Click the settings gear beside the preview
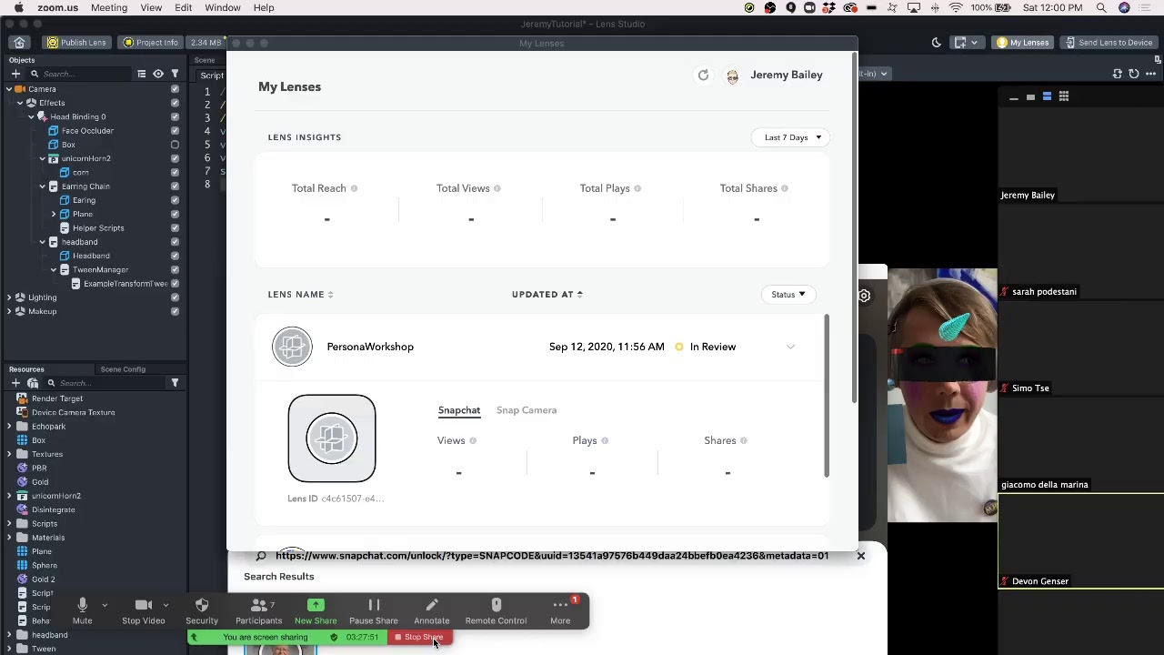This screenshot has height=655, width=1164. pos(864,296)
